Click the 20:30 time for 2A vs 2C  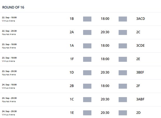[x=105, y=32]
